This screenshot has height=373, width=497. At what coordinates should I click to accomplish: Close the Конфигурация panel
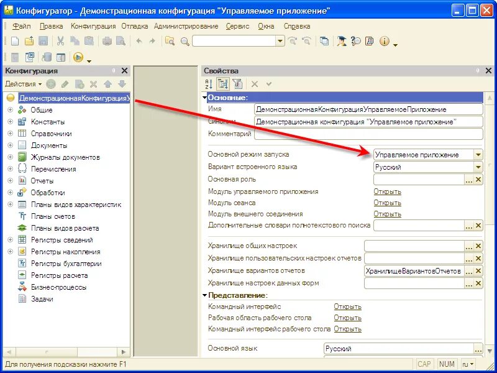125,71
